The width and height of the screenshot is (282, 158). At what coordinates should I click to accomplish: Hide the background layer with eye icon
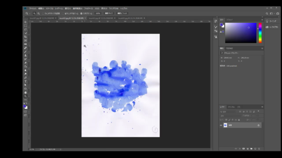[221, 126]
